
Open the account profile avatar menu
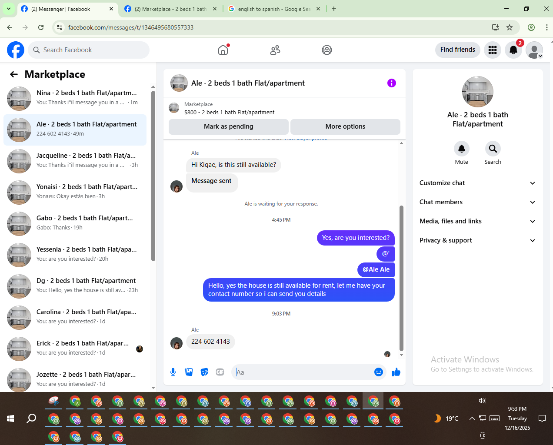[x=534, y=50]
